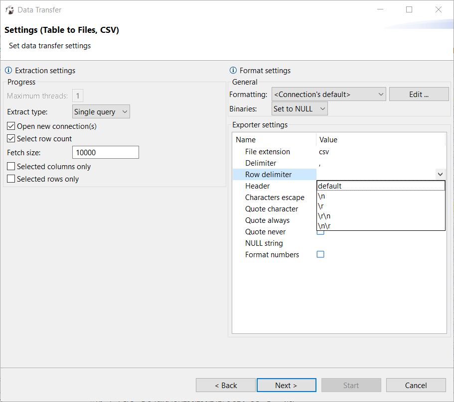Collapse the Row delimiter dropdown arrow
454x402 pixels.
[440, 174]
